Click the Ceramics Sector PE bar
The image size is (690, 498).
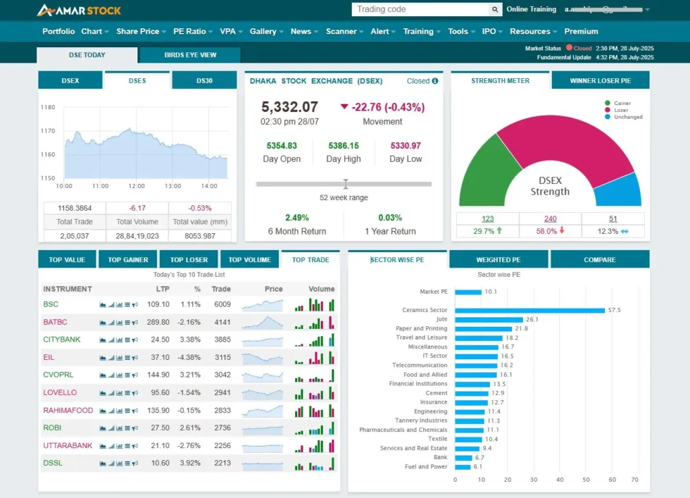530,310
